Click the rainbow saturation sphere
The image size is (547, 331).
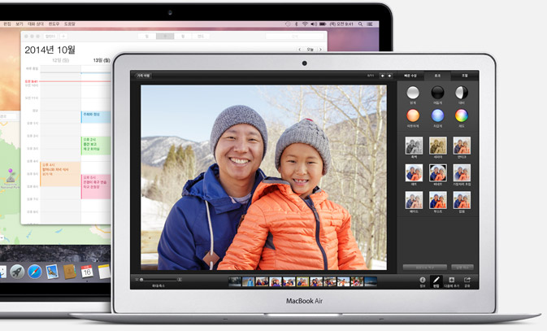pyautogui.click(x=462, y=115)
